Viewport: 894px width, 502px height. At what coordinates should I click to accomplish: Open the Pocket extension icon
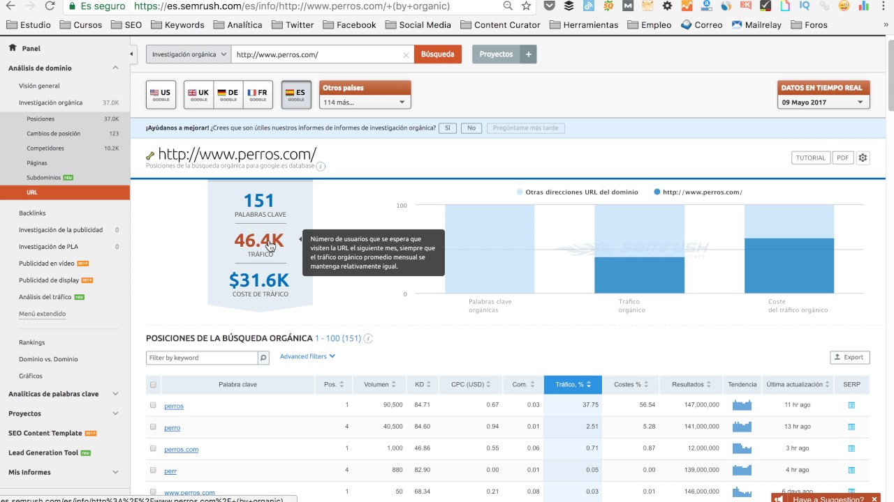[x=550, y=6]
